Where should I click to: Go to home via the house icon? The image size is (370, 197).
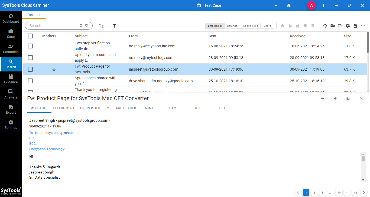[289, 5]
